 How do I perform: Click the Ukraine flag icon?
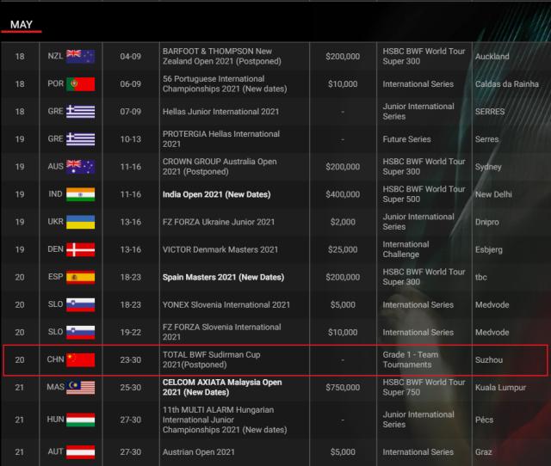(x=80, y=222)
